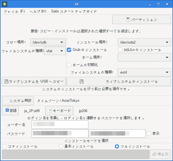Maximize the sli window
173x161 pixels.
click(x=159, y=4)
